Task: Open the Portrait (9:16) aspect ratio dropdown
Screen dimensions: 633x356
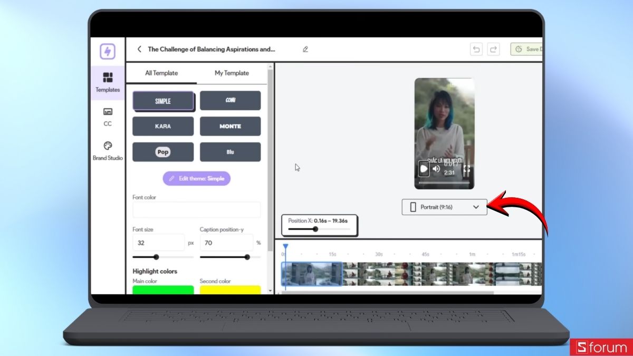Action: click(x=444, y=207)
